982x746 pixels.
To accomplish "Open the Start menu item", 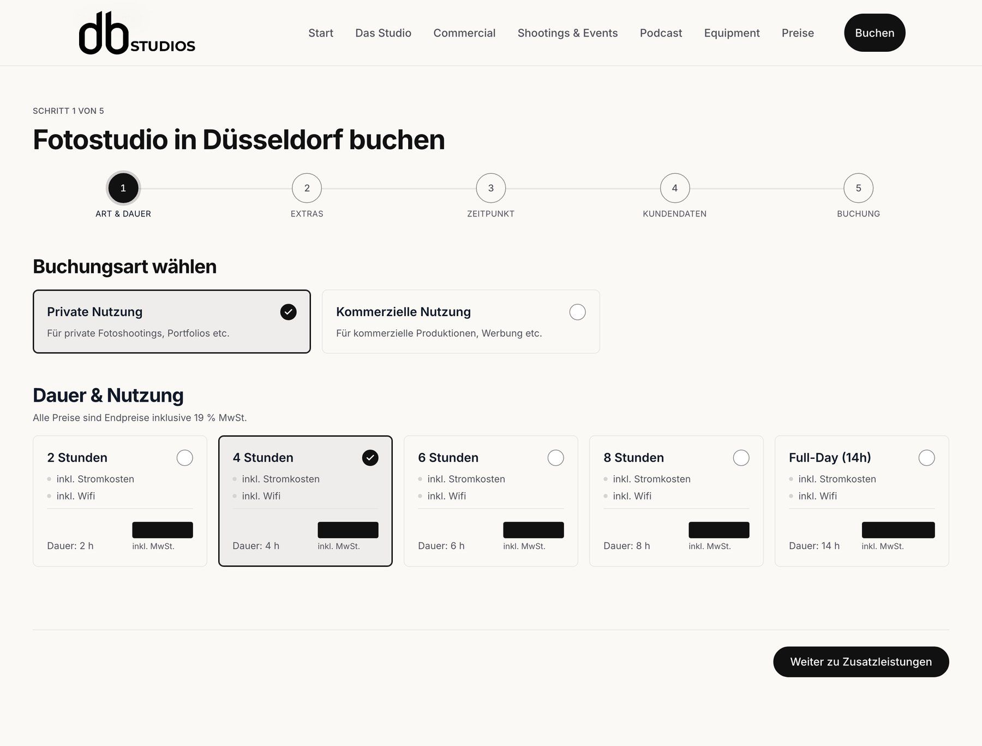I will pyautogui.click(x=321, y=33).
